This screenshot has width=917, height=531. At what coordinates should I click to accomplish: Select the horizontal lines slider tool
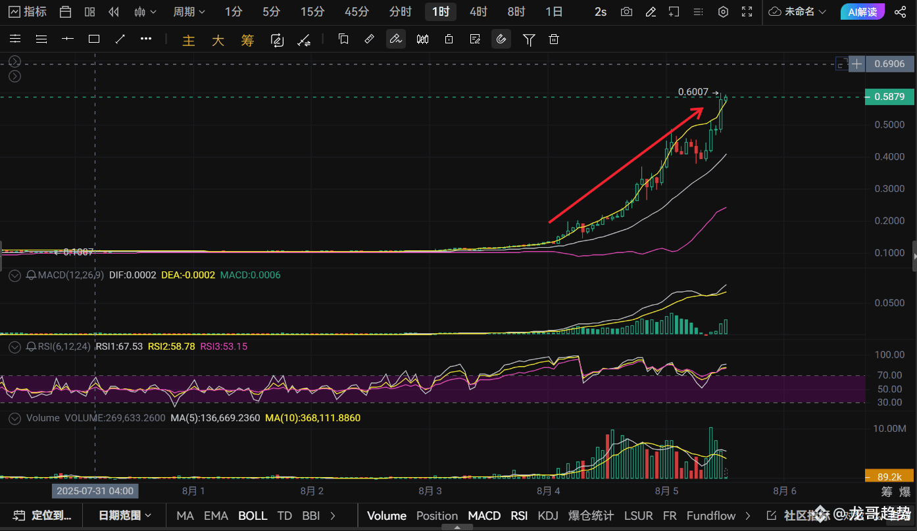click(x=15, y=39)
